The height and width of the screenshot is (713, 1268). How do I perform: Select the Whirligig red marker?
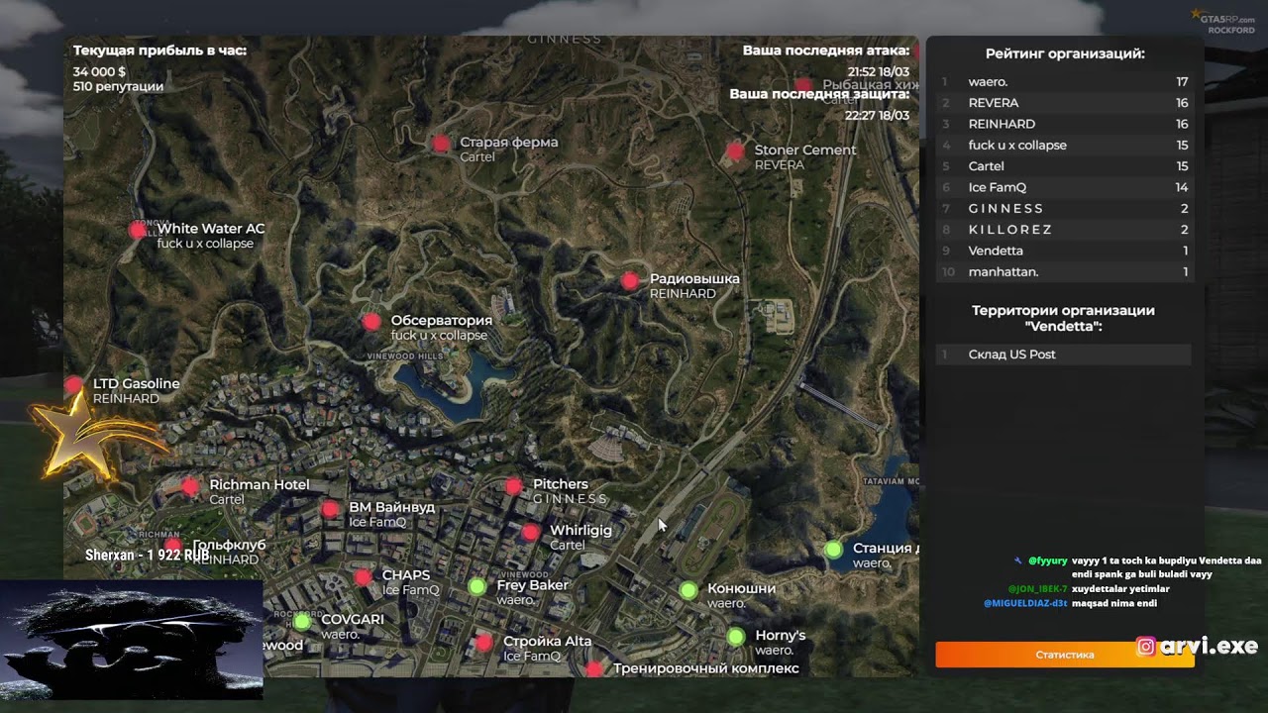point(531,533)
